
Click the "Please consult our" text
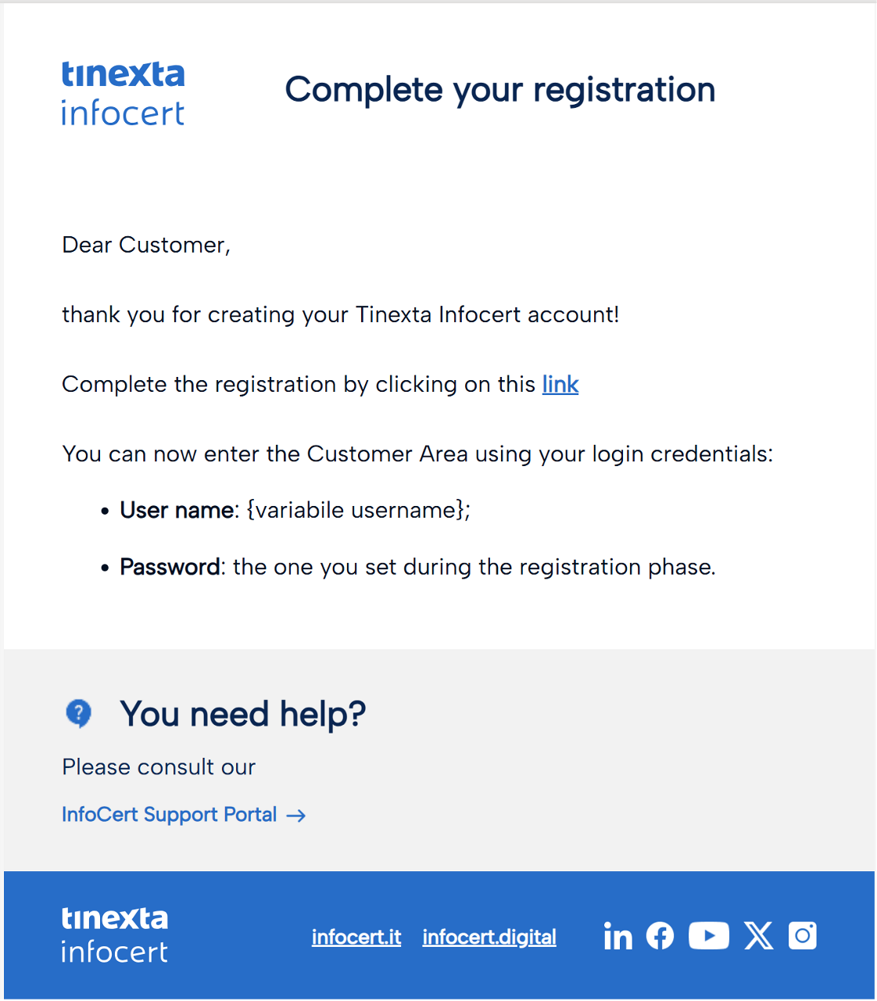pyautogui.click(x=159, y=767)
